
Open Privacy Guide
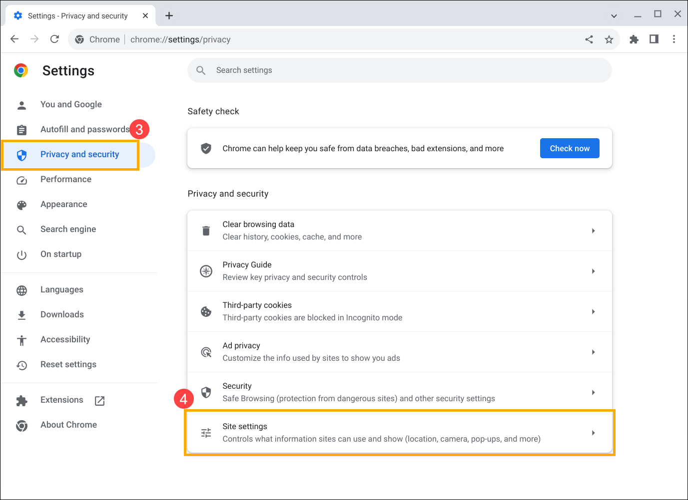pyautogui.click(x=400, y=271)
